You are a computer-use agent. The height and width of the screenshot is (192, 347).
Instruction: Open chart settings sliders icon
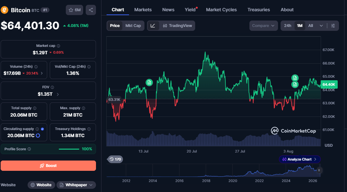click(x=333, y=26)
